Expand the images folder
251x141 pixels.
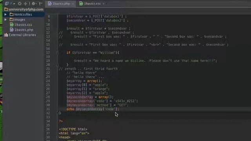tap(5, 20)
